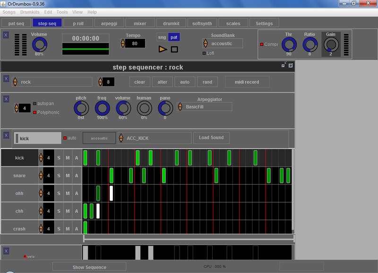Click the alter button
This screenshot has height=273, width=378.
(x=162, y=82)
